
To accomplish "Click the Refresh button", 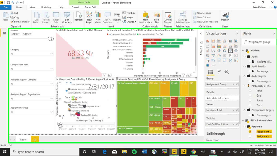I will 78,16.
